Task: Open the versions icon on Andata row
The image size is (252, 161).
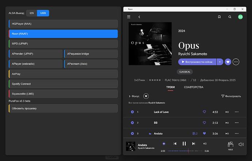Action: pos(195,134)
